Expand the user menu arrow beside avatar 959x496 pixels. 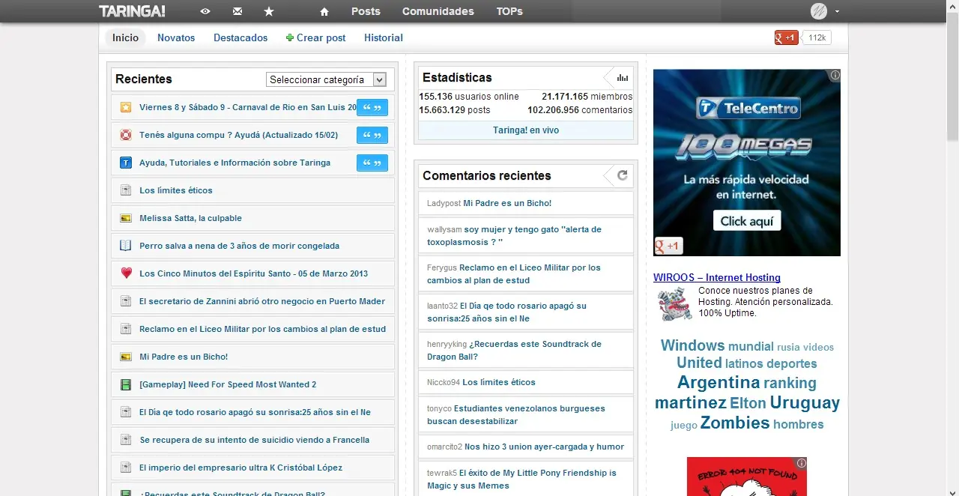[837, 11]
